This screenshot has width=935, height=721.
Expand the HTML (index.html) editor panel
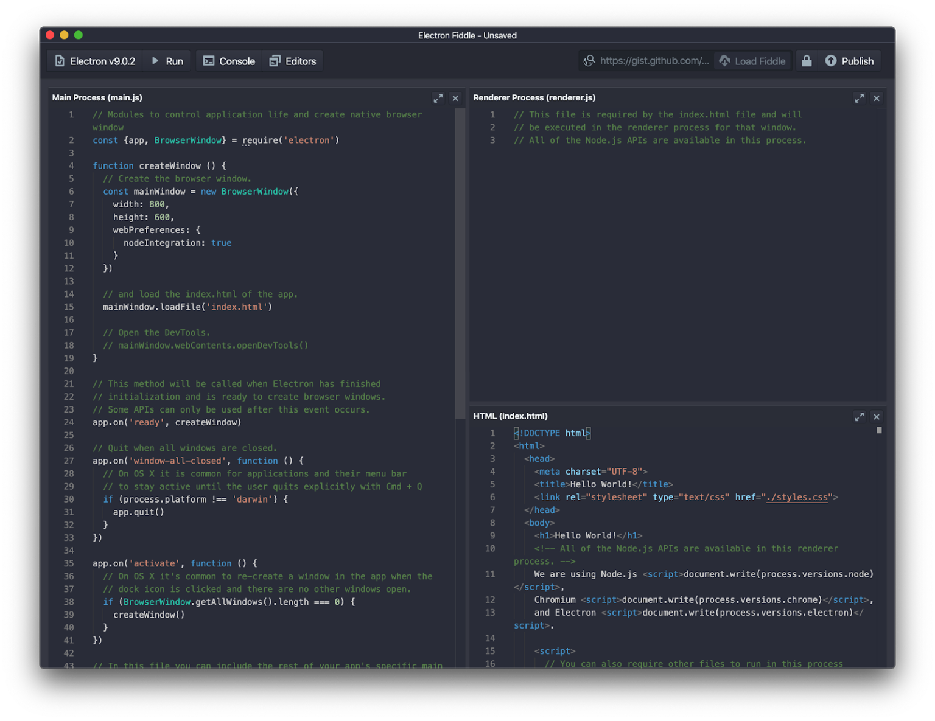point(860,416)
